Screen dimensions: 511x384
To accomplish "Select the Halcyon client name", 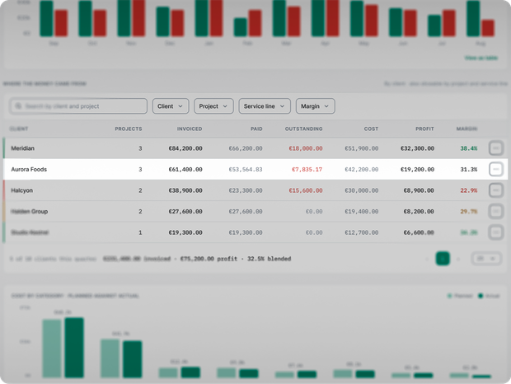I will tap(21, 190).
